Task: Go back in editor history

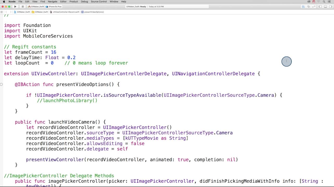Action: pos(6,12)
